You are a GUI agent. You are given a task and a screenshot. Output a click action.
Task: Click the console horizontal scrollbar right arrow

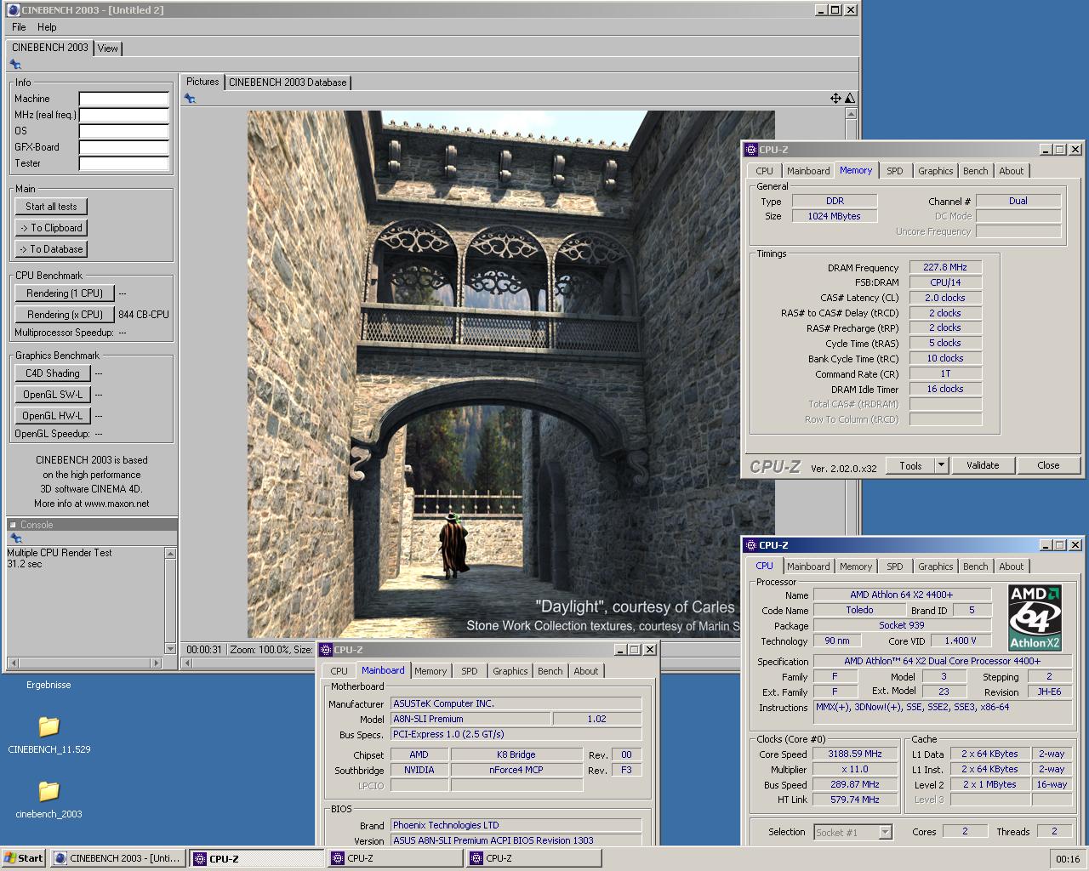point(156,663)
